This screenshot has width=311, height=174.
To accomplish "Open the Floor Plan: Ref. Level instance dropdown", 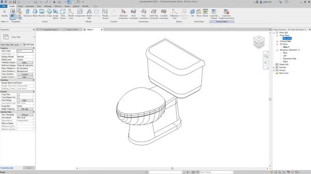I will (11, 44).
